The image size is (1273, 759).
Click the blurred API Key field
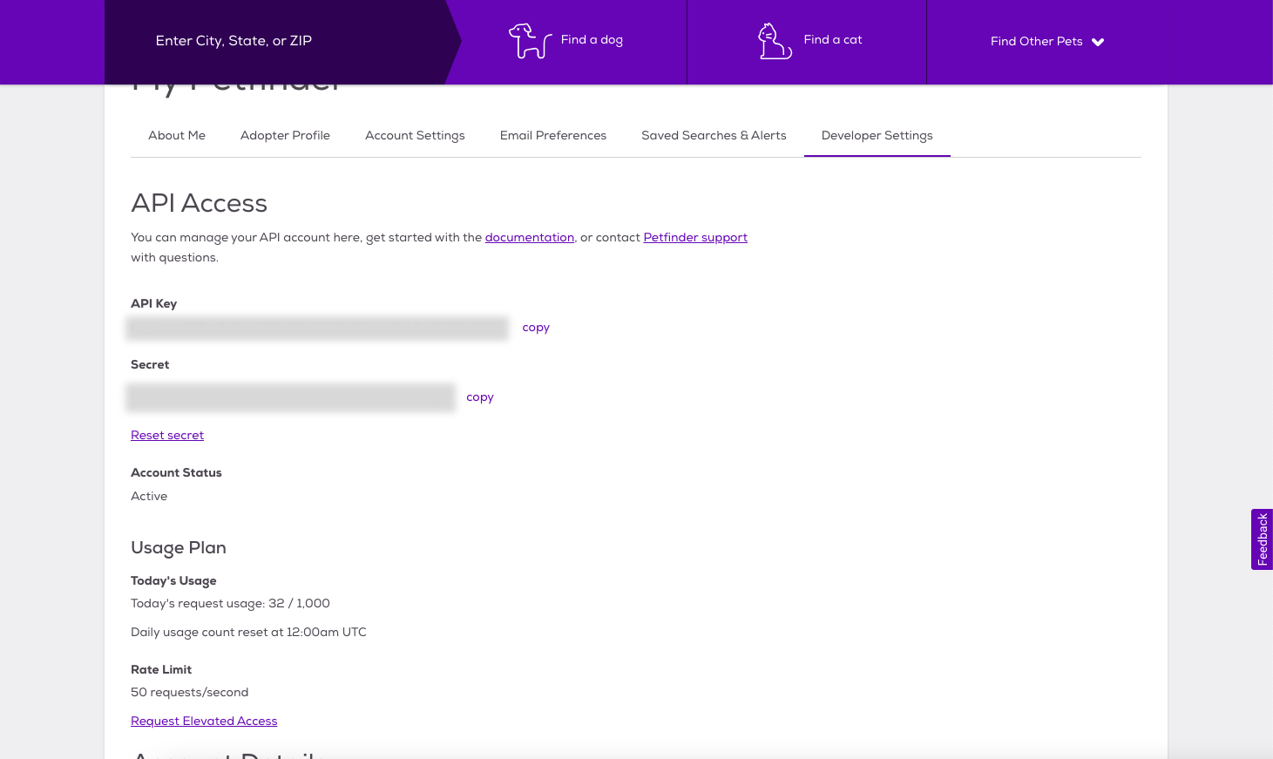pyautogui.click(x=317, y=329)
